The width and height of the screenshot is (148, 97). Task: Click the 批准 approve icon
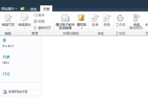[x=95, y=18]
